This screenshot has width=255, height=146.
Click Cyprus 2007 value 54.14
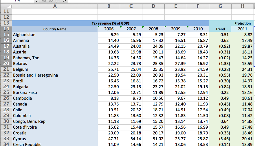(x=131, y=139)
